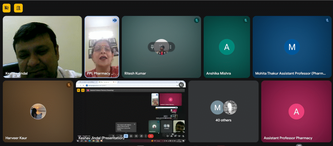Click muted mic icon on Harveer Kaur's tile

point(69,85)
